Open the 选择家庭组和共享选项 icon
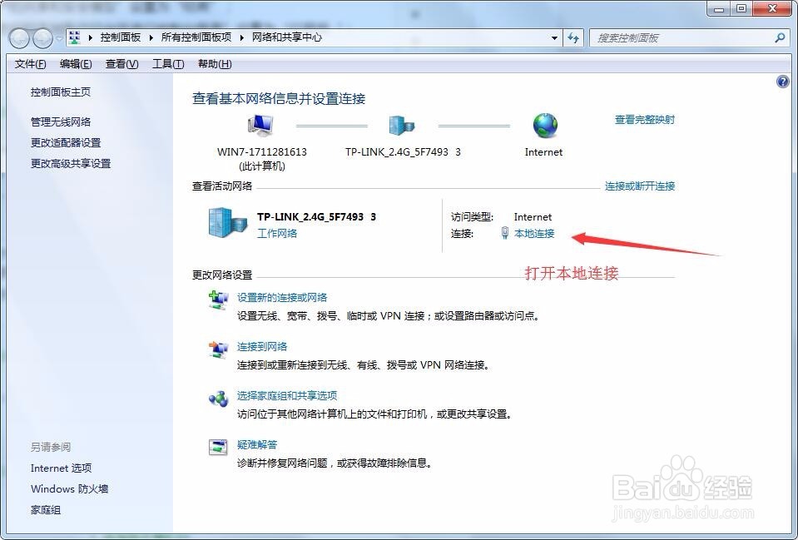 point(218,399)
